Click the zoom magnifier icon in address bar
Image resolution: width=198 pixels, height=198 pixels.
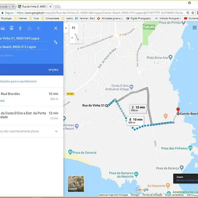tap(188, 13)
